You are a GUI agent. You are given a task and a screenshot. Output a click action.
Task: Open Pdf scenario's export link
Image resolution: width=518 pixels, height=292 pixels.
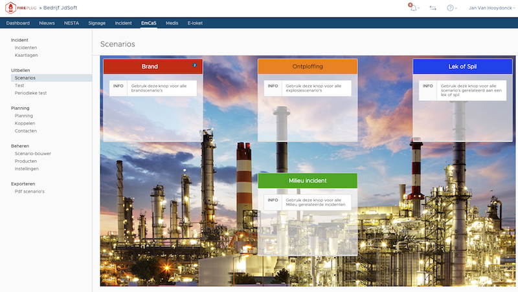click(x=30, y=191)
